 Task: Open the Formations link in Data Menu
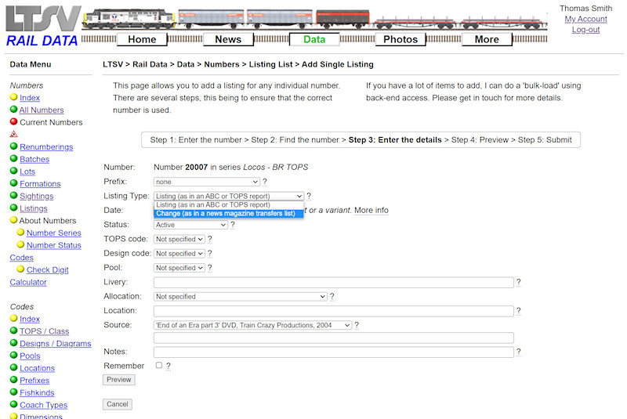40,184
